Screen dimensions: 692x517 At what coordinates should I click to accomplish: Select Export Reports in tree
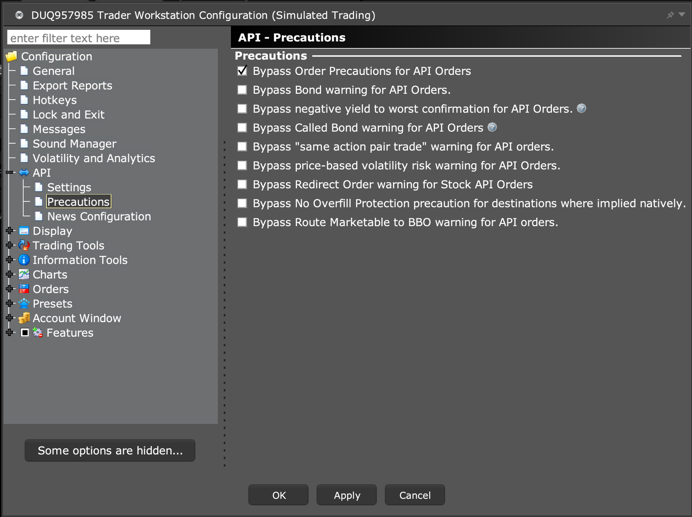pyautogui.click(x=72, y=86)
